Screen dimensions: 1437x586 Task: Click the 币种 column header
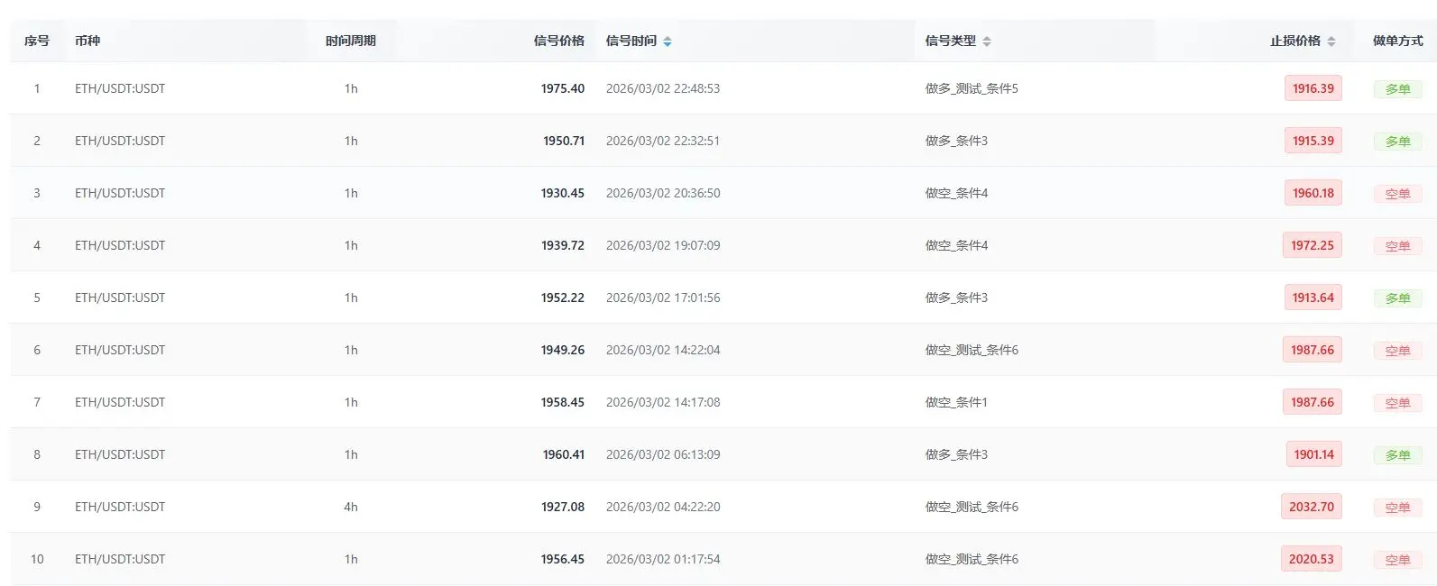88,41
